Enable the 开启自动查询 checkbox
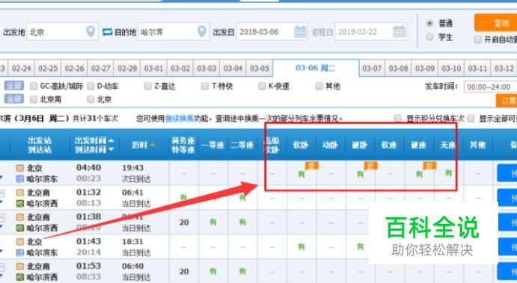The image size is (517, 283). (477, 40)
